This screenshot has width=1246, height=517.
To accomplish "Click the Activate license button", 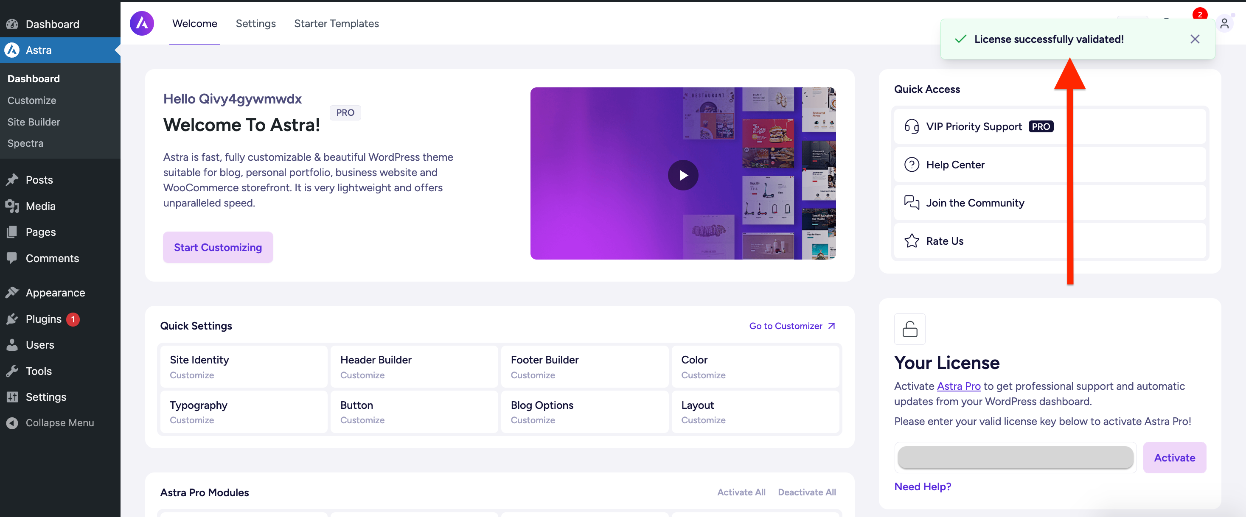I will 1174,458.
